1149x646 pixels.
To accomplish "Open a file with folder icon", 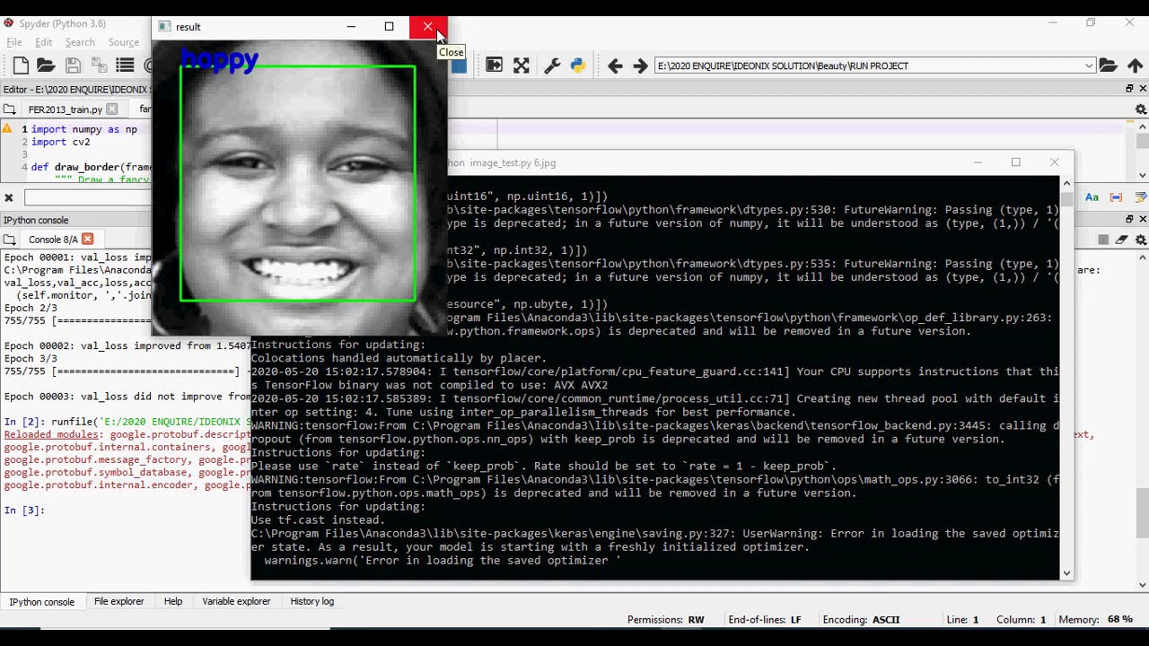I will (46, 65).
